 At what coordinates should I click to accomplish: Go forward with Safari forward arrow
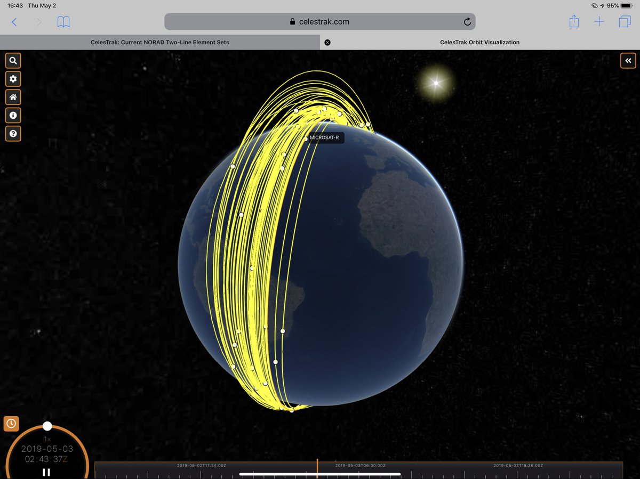point(39,22)
